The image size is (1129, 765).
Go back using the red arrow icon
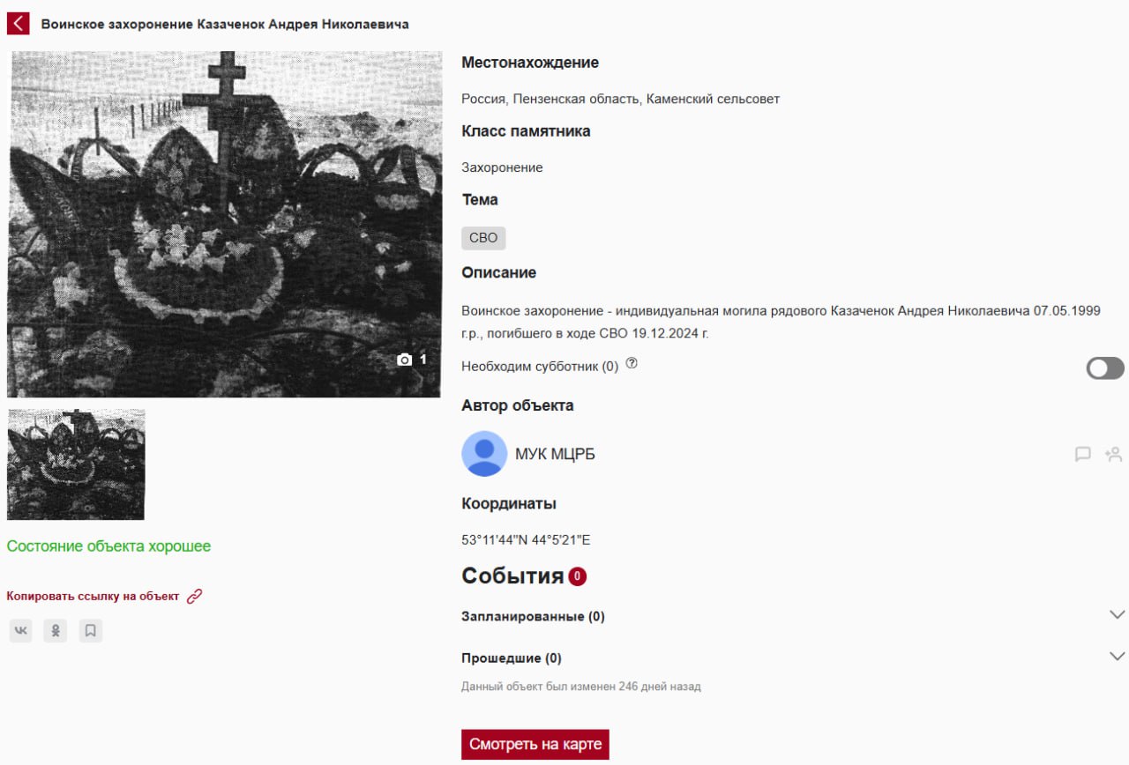tap(19, 24)
